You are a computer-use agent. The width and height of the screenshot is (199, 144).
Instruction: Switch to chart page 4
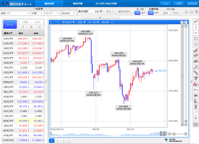click(69, 141)
